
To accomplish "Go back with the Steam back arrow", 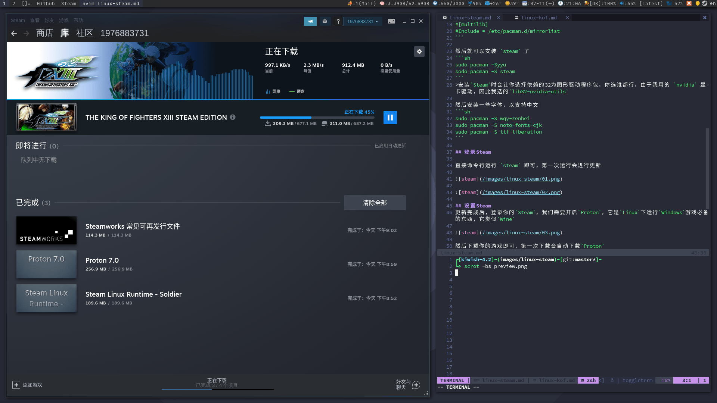I will click(14, 33).
